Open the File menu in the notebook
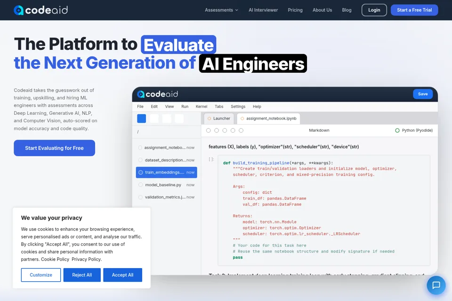Viewport: 452px width, 301px height. (140, 107)
